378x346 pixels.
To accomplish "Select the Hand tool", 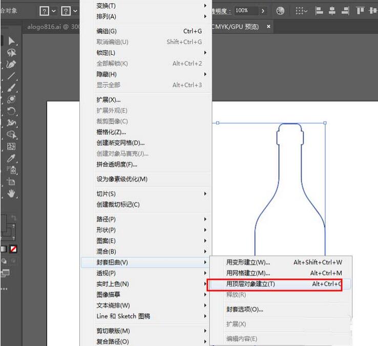I will pos(11,193).
